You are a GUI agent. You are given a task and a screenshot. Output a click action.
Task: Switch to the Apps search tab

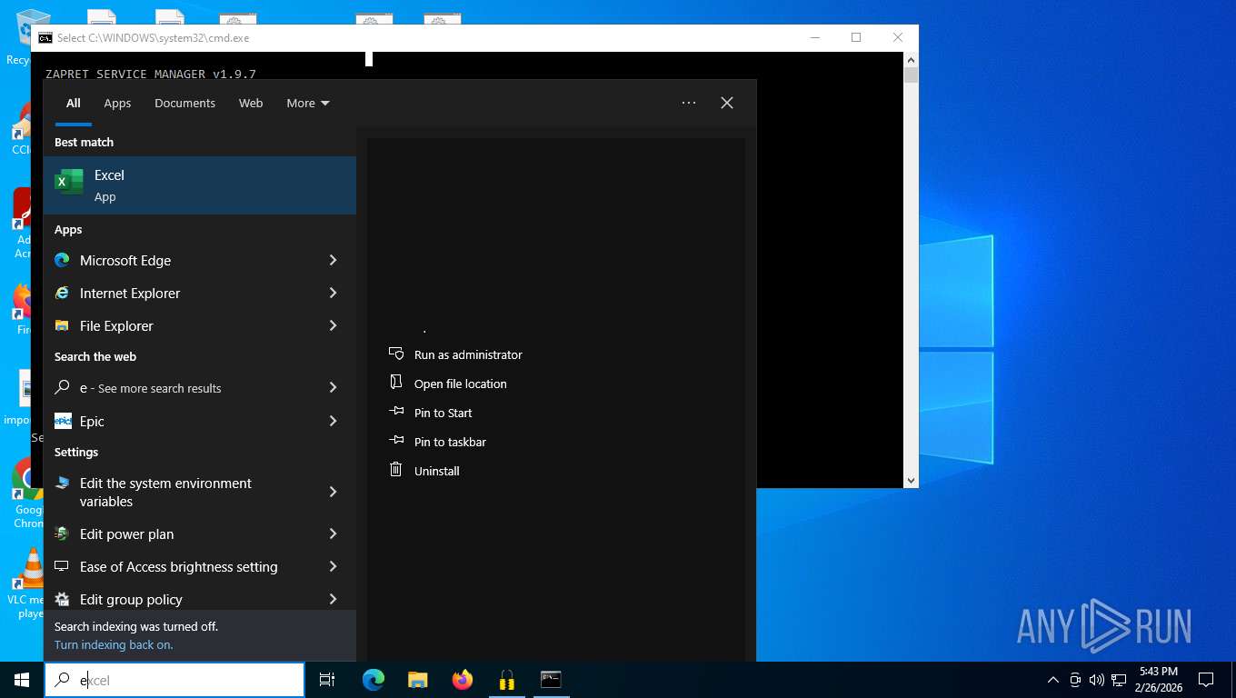point(117,103)
